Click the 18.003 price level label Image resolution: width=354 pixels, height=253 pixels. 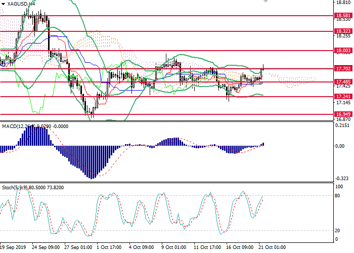(342, 51)
